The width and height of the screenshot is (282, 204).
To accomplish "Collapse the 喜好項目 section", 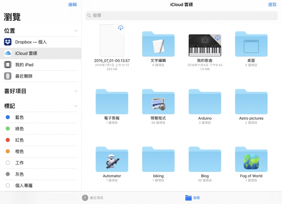I will pyautogui.click(x=76, y=91).
